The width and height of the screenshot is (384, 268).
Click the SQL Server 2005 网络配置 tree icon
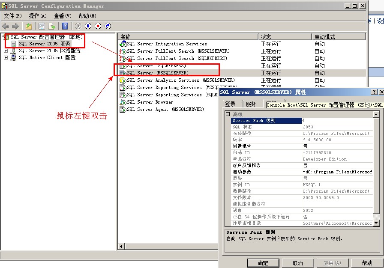point(14,51)
